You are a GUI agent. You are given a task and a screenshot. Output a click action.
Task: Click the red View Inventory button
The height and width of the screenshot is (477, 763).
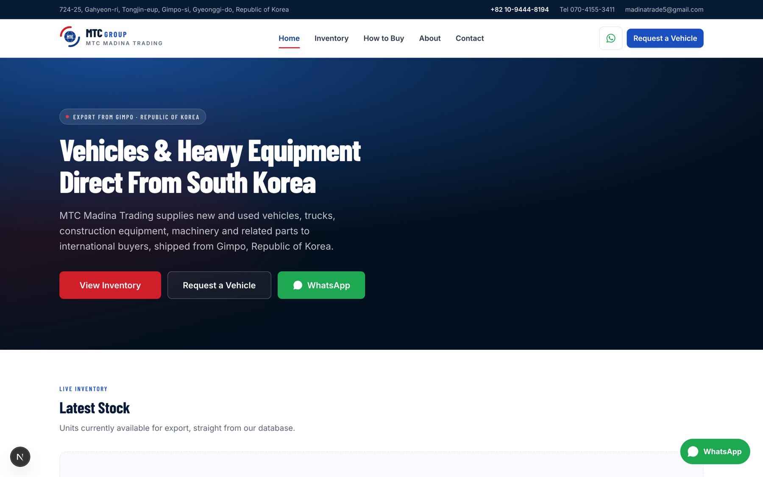tap(110, 285)
